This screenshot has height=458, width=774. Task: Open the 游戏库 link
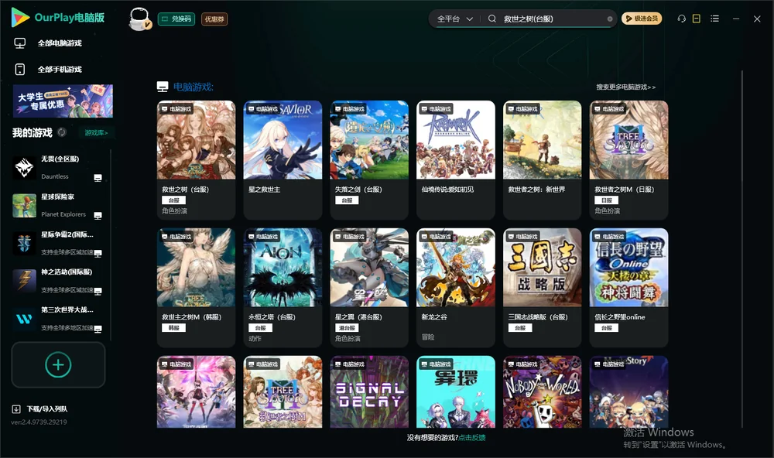tap(96, 133)
